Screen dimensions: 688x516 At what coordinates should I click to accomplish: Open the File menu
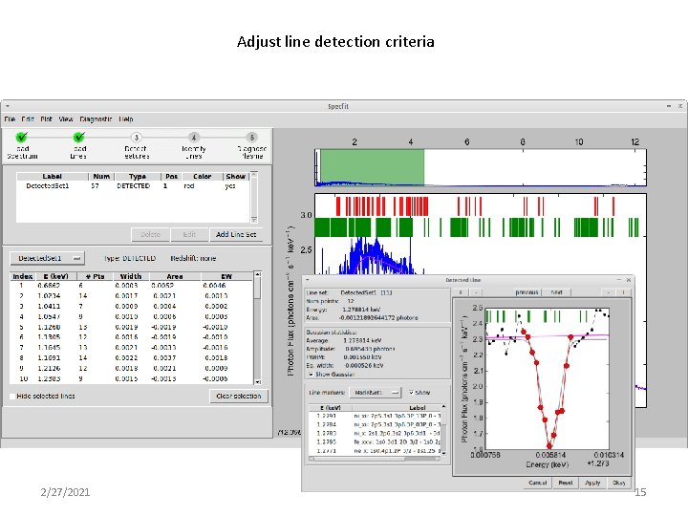[10, 118]
